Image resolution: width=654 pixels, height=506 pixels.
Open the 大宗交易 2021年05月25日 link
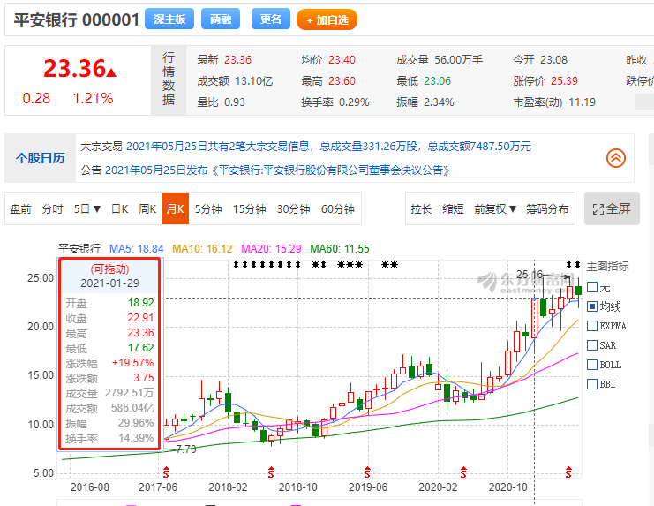tap(328, 147)
